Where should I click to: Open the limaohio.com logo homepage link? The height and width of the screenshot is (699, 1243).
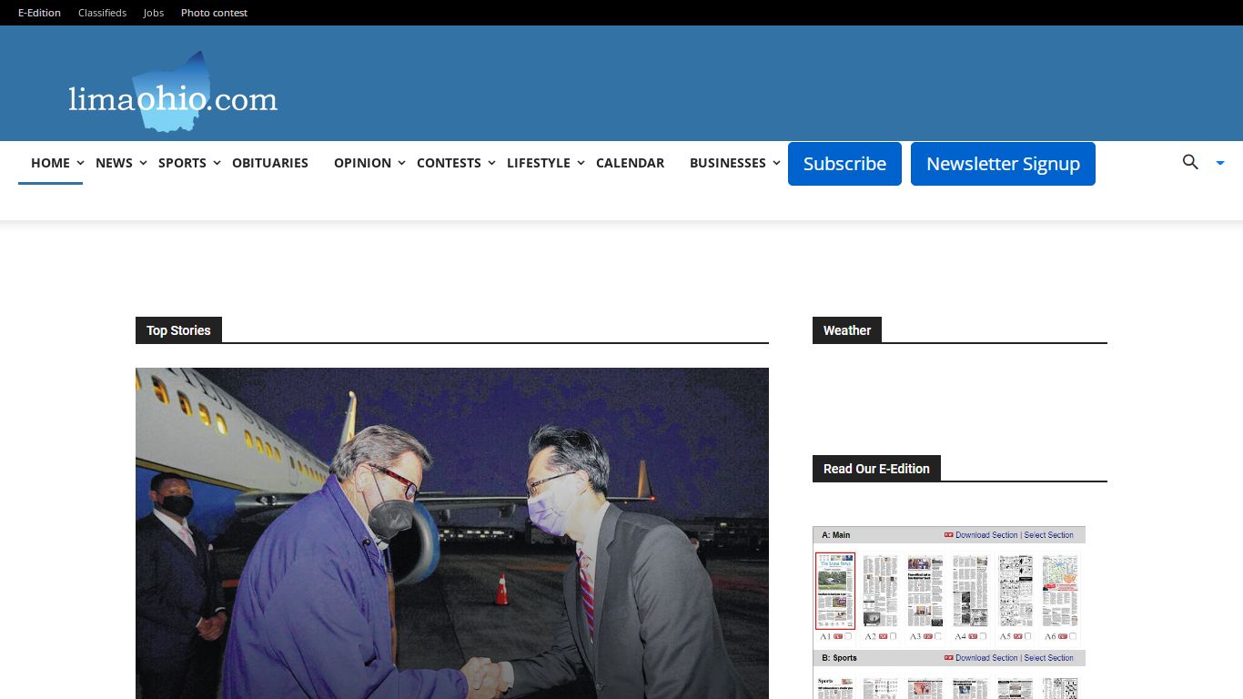tap(173, 92)
